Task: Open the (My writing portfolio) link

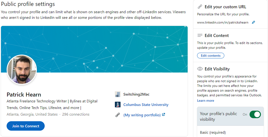Action: 142,115
